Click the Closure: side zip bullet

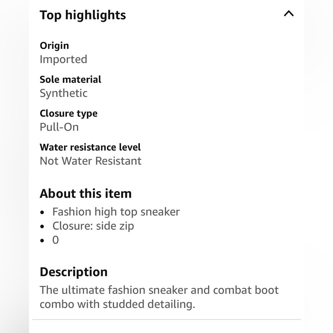pos(93,226)
